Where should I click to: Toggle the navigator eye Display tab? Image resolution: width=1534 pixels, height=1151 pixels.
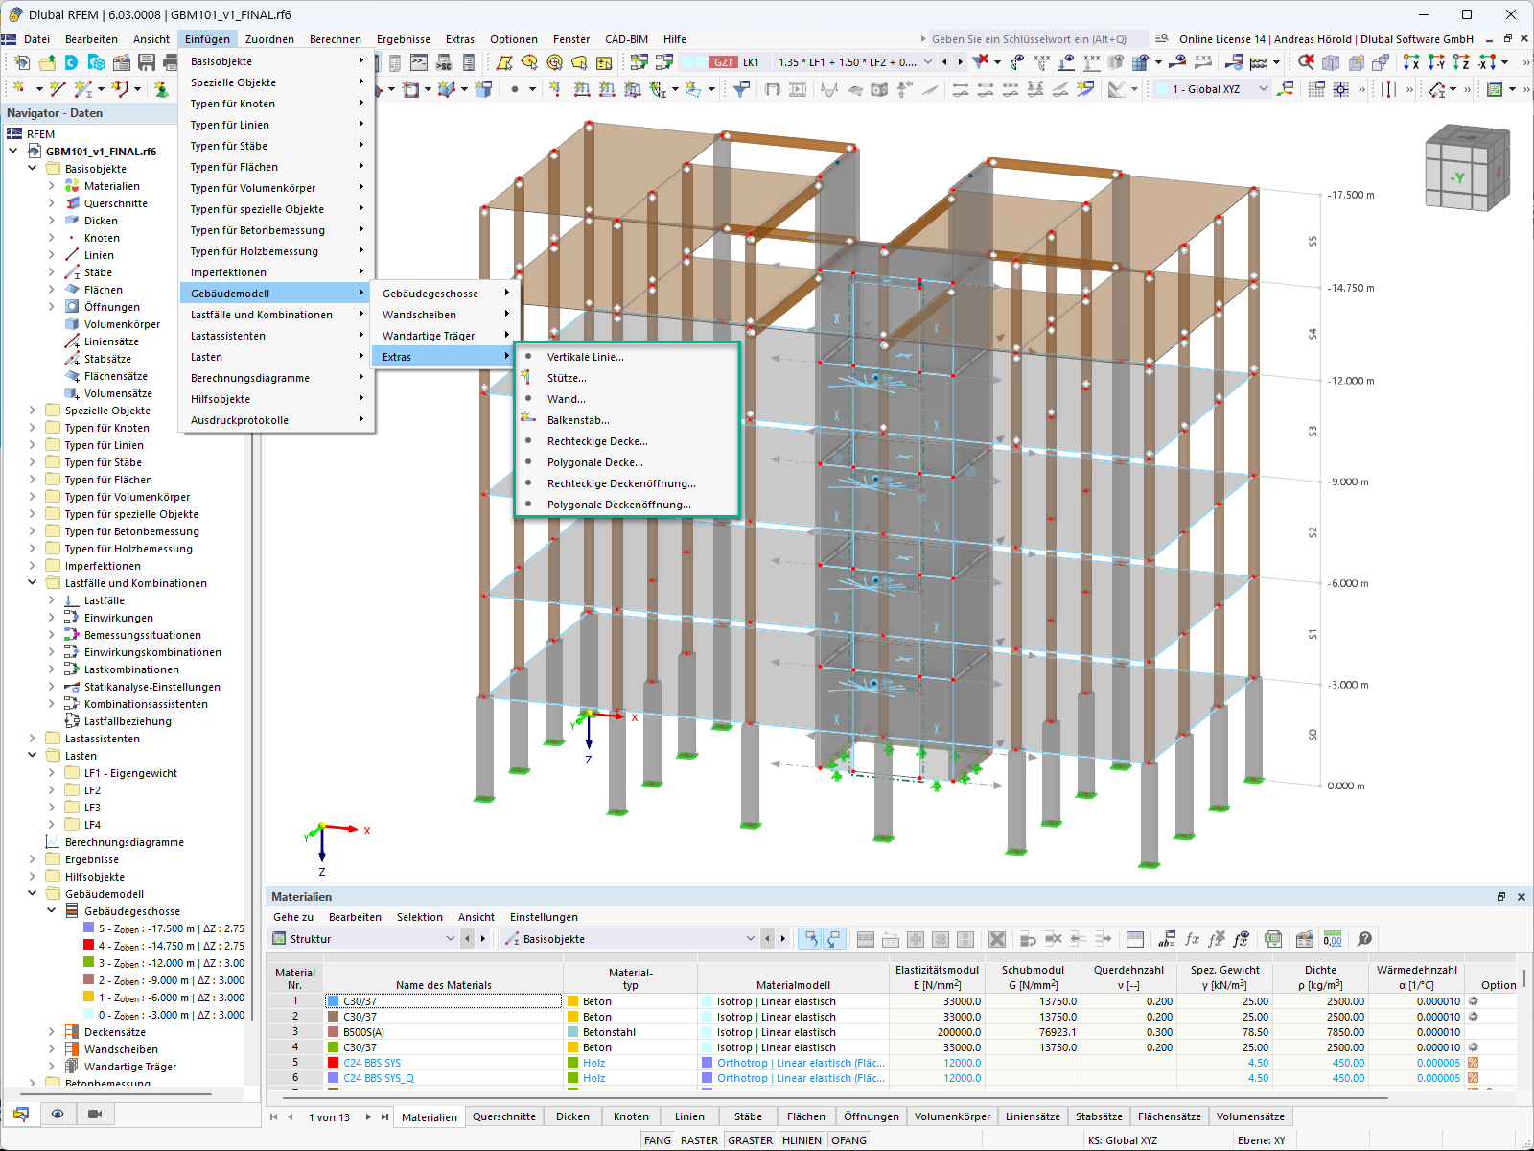[x=58, y=1114]
